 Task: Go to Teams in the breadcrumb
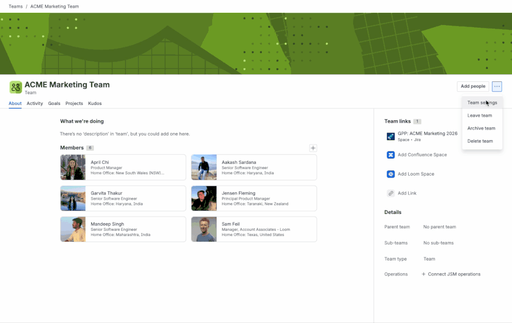point(16,7)
